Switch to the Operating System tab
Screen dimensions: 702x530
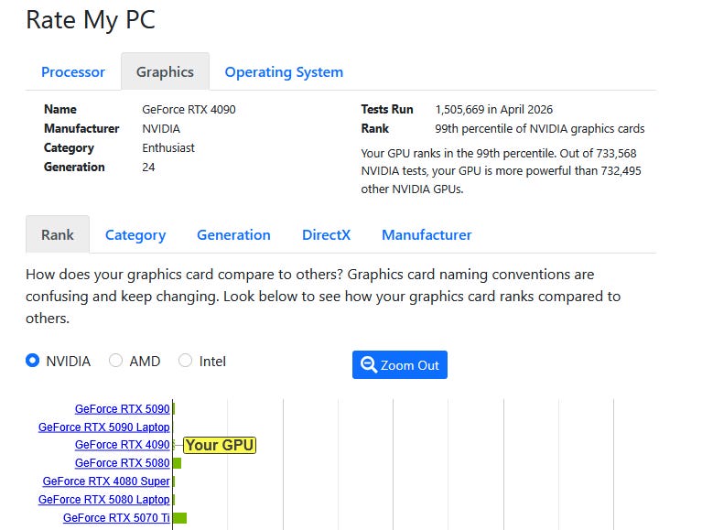point(284,72)
